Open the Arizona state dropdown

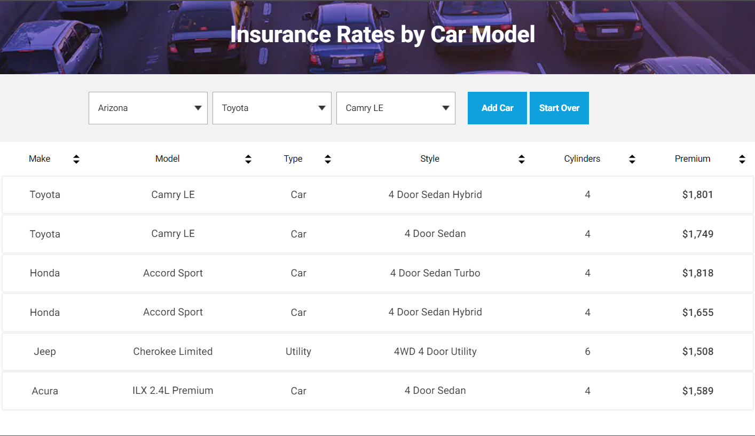click(148, 108)
